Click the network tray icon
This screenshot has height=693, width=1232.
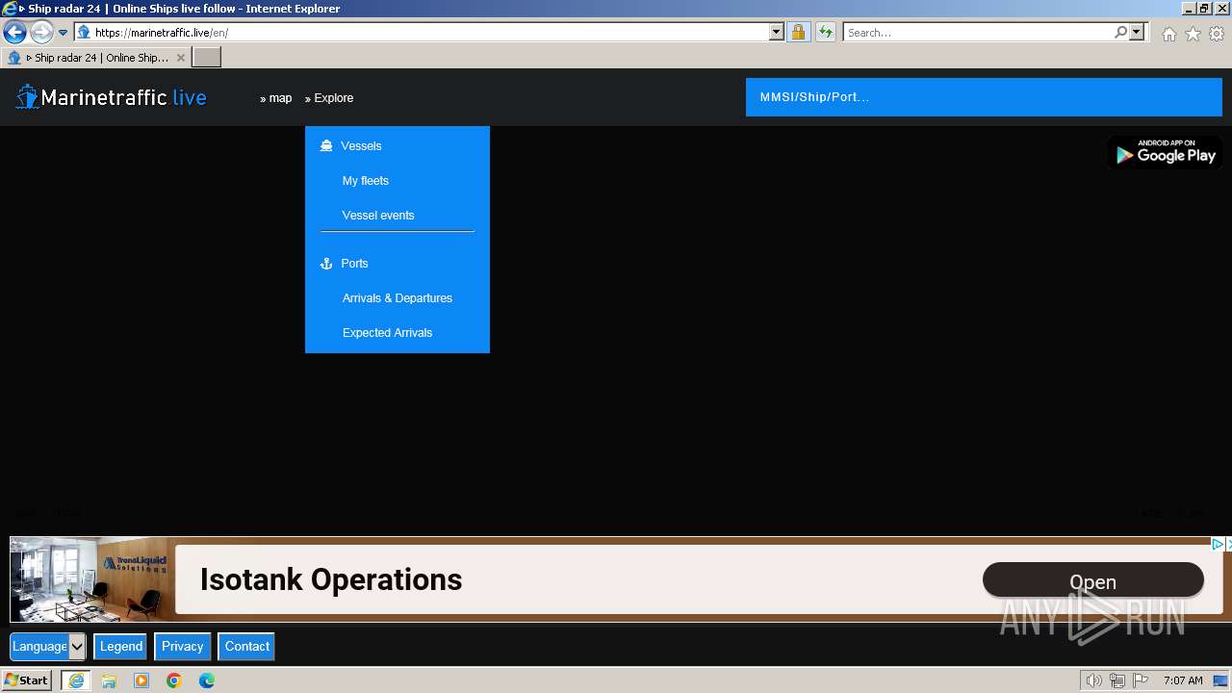tap(1116, 680)
